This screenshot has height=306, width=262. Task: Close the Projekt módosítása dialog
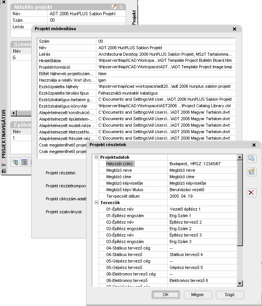235,29
